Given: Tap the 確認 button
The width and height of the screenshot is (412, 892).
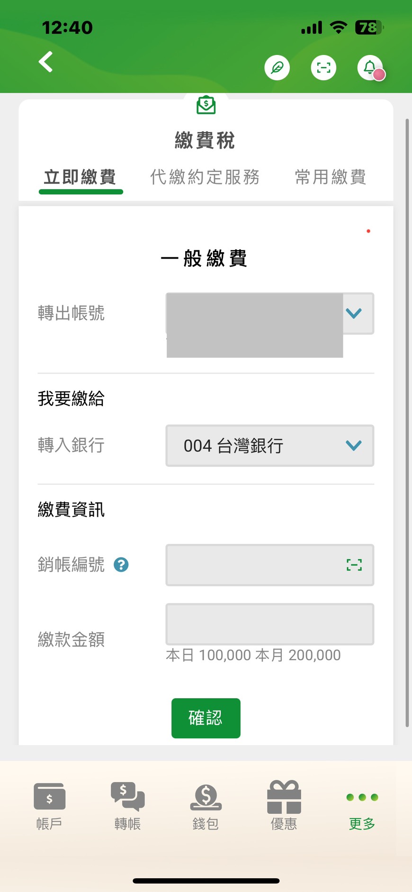Looking at the screenshot, I should click(x=206, y=718).
